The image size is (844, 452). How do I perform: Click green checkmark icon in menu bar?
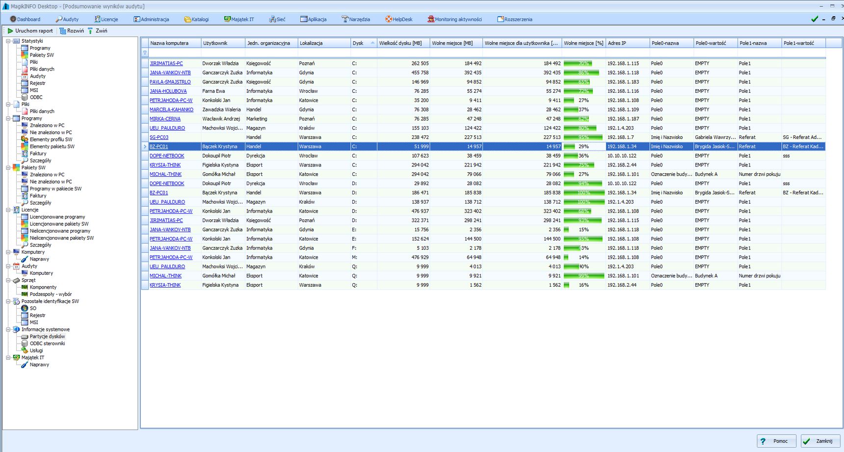[815, 19]
